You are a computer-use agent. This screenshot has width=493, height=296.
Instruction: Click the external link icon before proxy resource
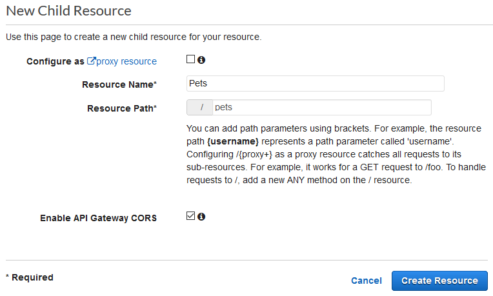91,61
